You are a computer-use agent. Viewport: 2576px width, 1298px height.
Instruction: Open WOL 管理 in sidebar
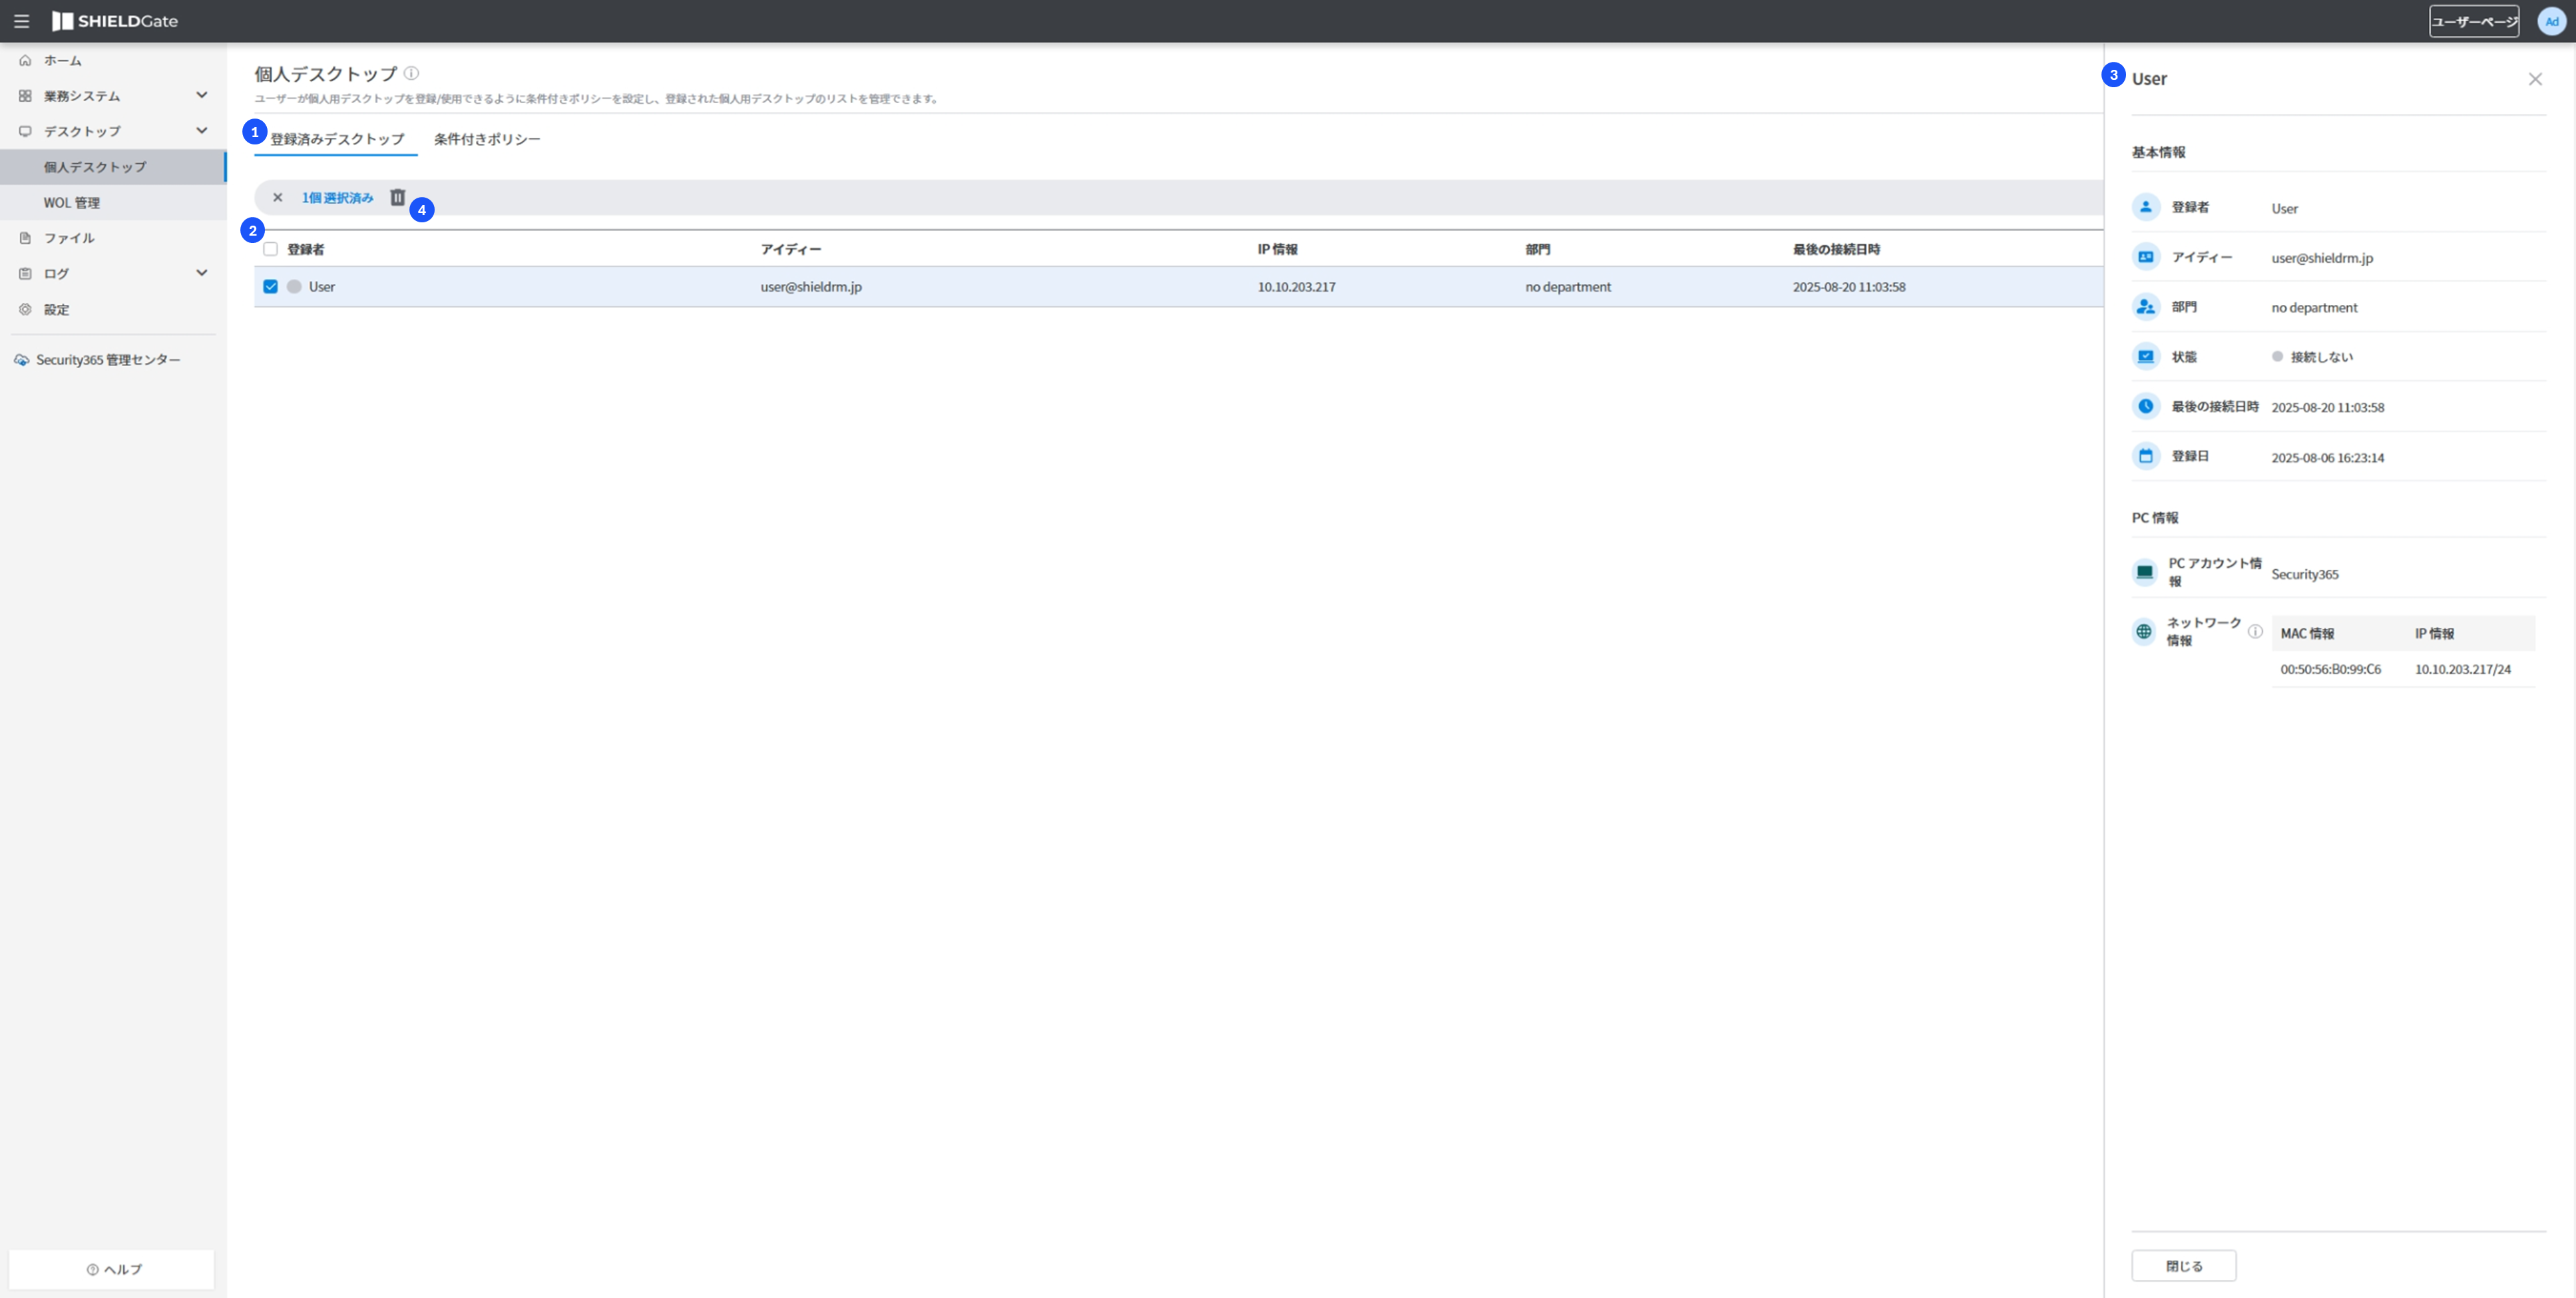click(x=113, y=202)
